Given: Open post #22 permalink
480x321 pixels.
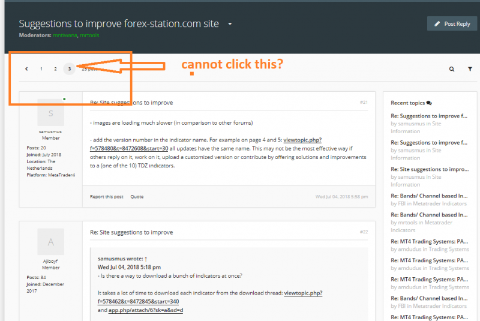Looking at the screenshot, I should (x=364, y=232).
